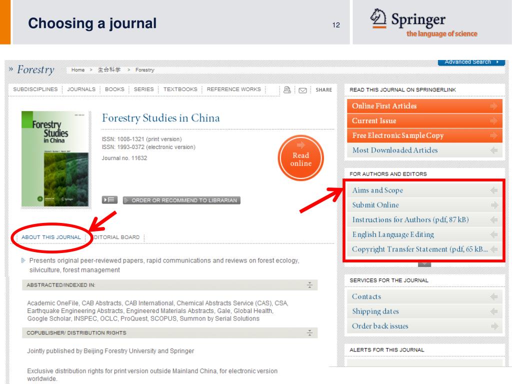Click 'ISSN: 1993-0372 (electronic version)' text
Viewport: 512px width, 384px height.
pyautogui.click(x=148, y=147)
